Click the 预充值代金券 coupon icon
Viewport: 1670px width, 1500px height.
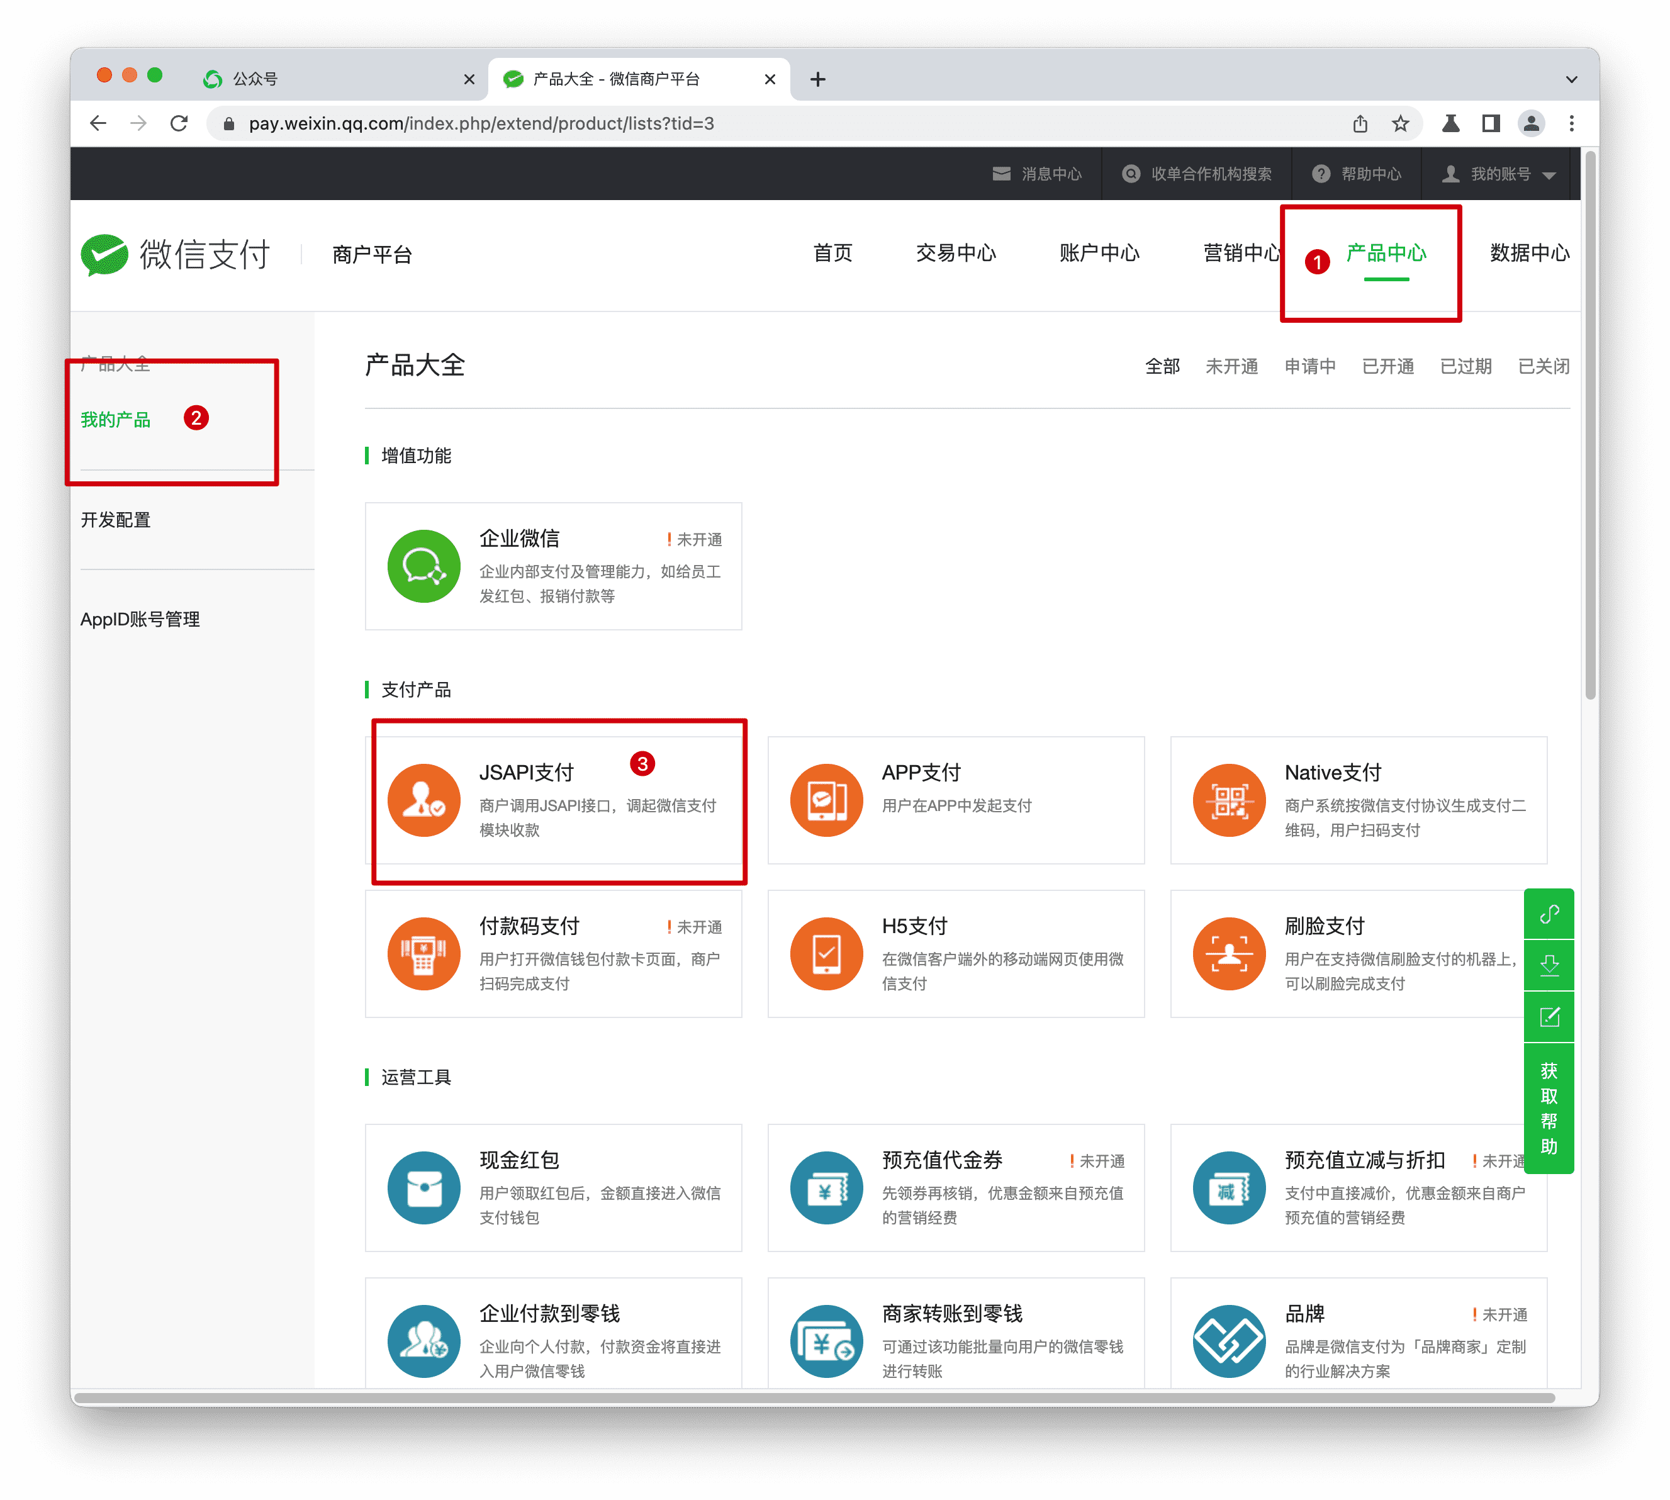pyautogui.click(x=826, y=1188)
